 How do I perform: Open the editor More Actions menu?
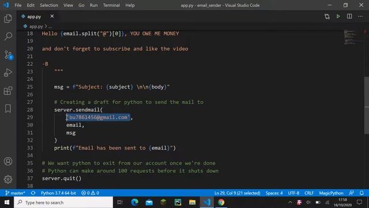point(360,17)
